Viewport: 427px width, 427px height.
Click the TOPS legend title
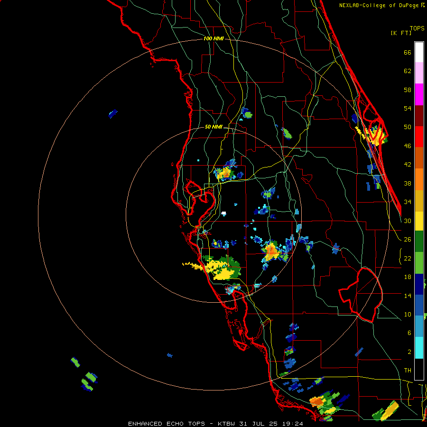point(417,28)
